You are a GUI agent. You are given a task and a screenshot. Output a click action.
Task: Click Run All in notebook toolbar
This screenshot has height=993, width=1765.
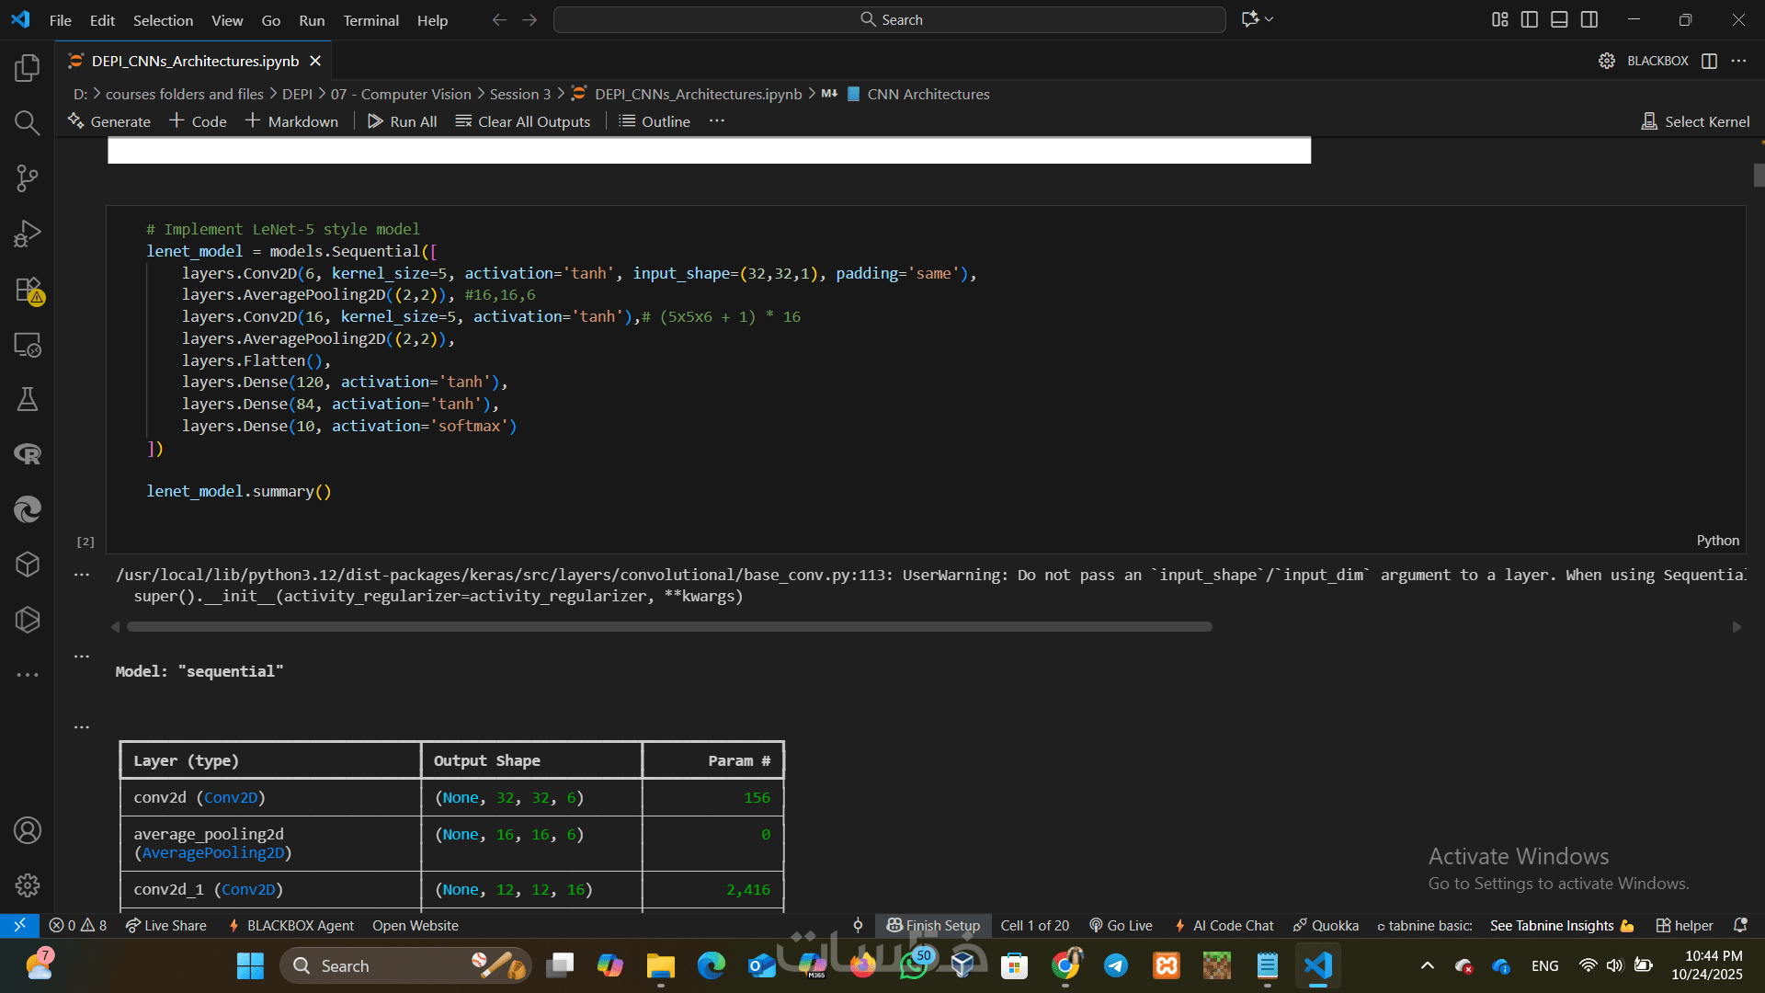pos(402,121)
